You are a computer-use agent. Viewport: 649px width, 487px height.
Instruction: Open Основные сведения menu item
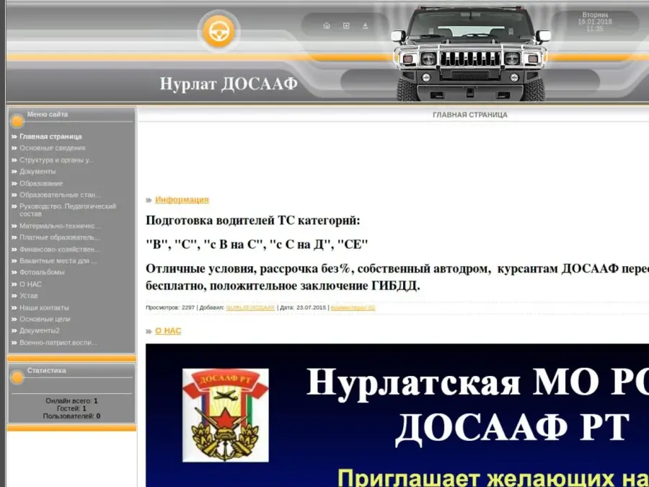[x=52, y=148]
